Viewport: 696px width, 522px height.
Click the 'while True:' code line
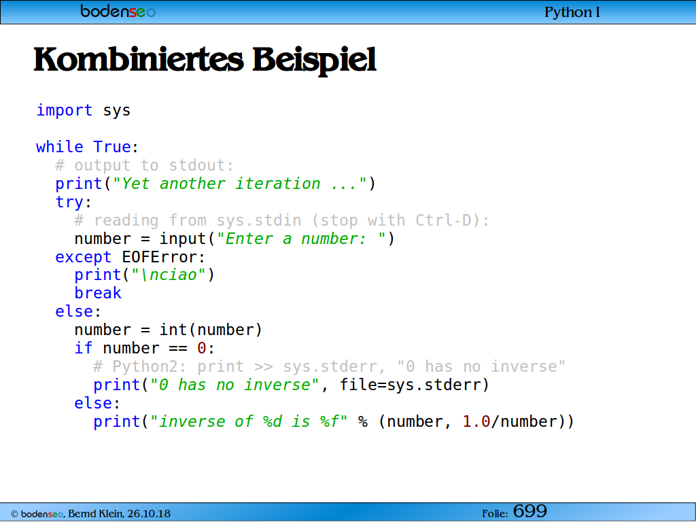tap(88, 147)
